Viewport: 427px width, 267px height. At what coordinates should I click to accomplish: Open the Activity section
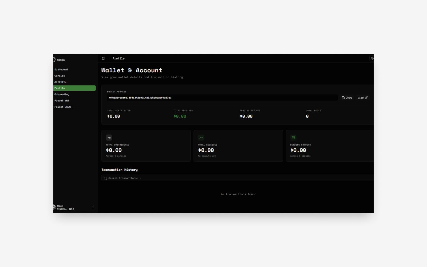[x=60, y=82]
